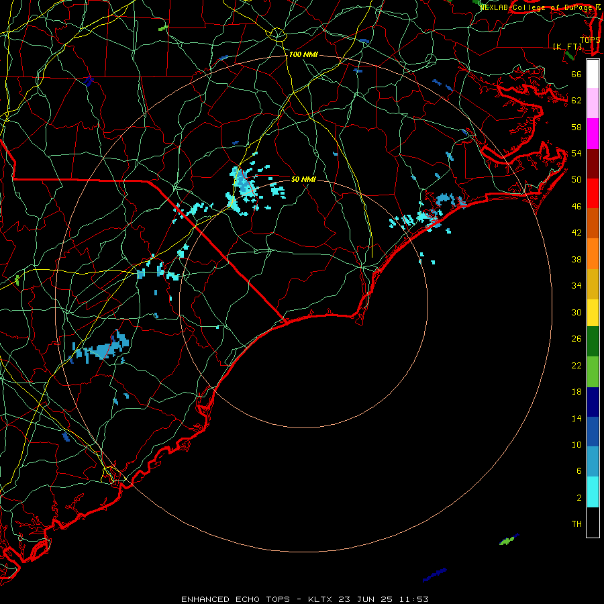Viewport: 604px width, 604px height.
Task: Click the yellow legend swatch
Action: [593, 313]
